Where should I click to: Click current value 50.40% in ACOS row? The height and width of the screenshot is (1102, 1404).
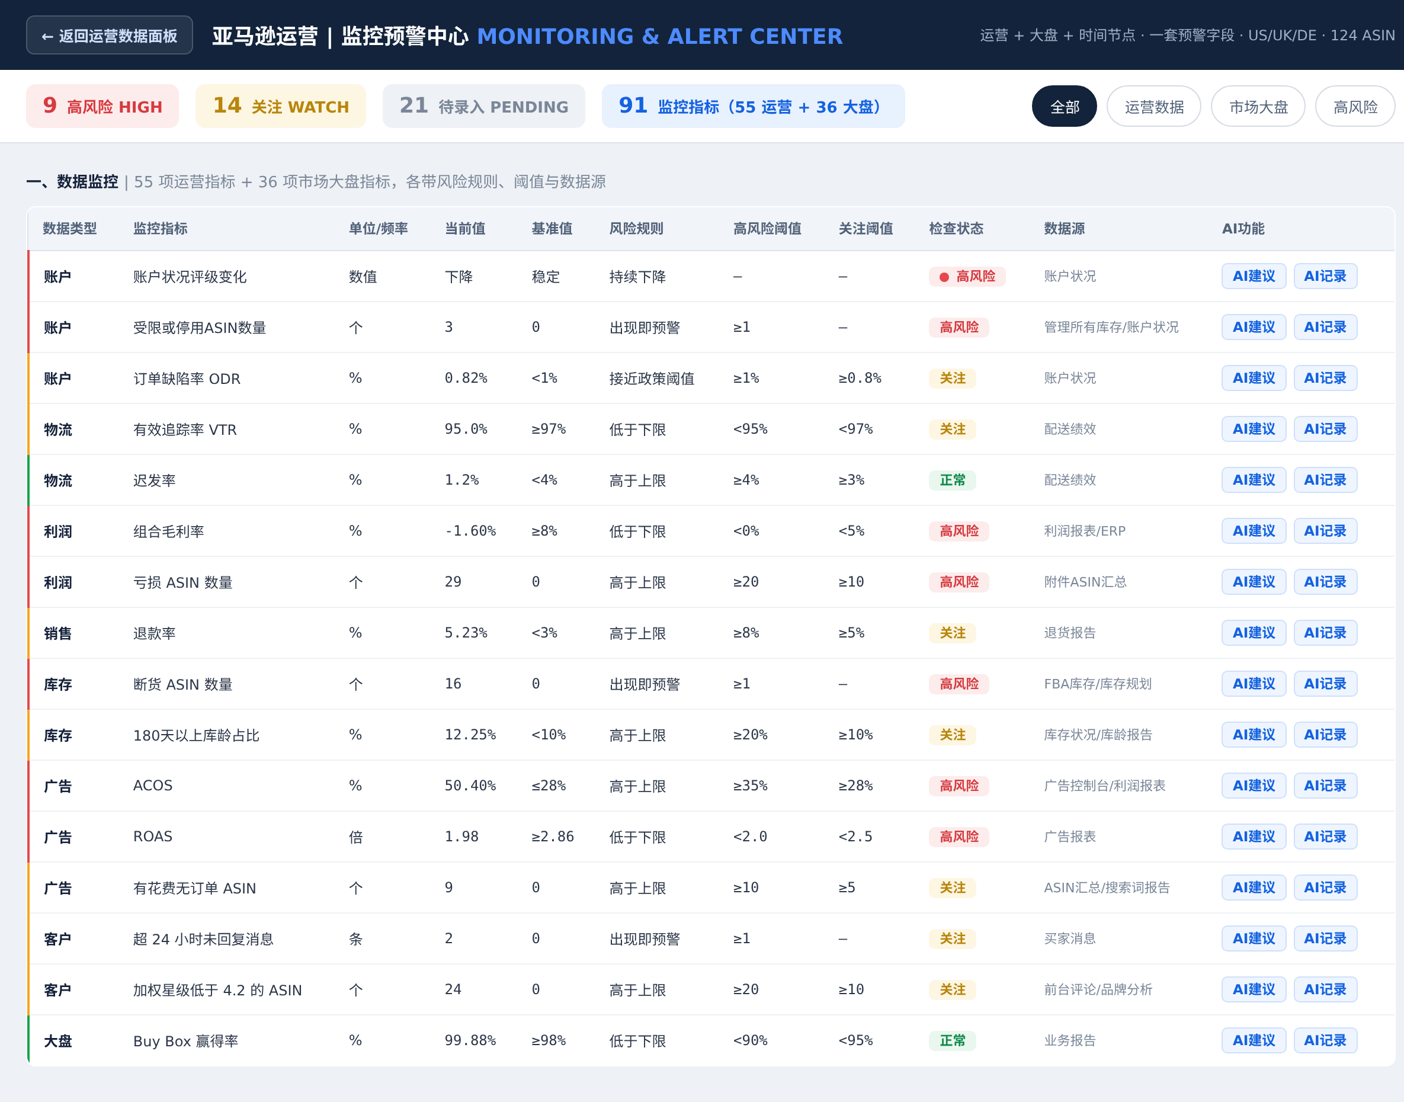470,786
